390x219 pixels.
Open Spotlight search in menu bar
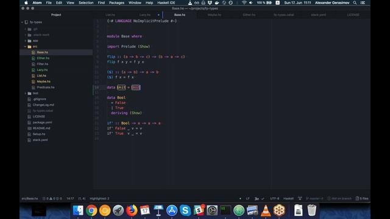(355, 2)
